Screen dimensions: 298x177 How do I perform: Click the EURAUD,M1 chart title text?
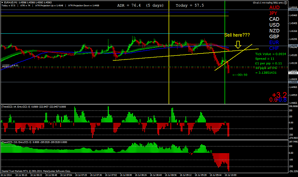(x=10, y=2)
